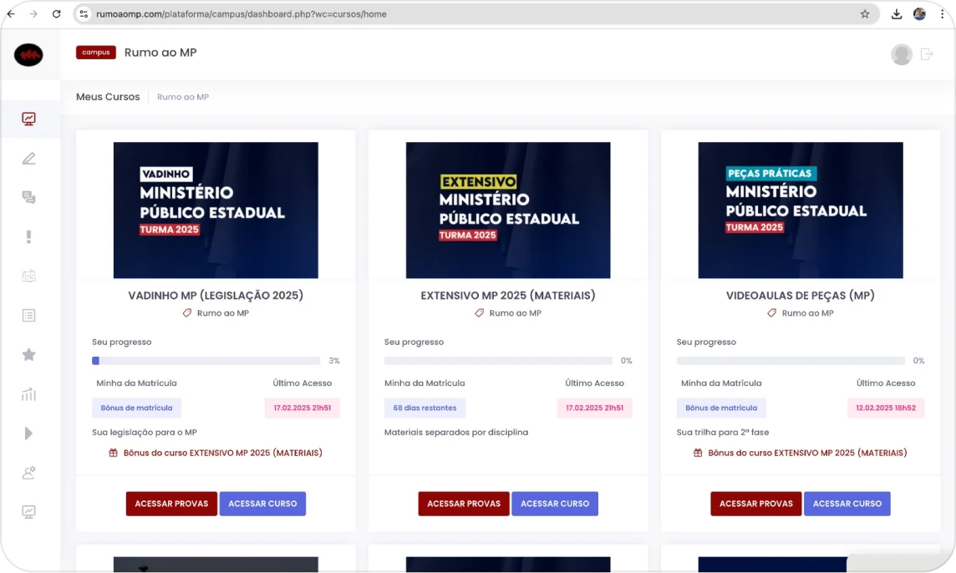Open the gray user avatar in header

click(902, 54)
